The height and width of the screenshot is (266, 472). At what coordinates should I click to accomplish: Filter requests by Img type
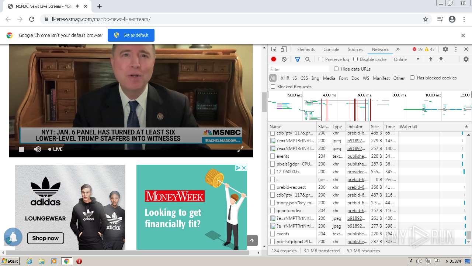315,78
